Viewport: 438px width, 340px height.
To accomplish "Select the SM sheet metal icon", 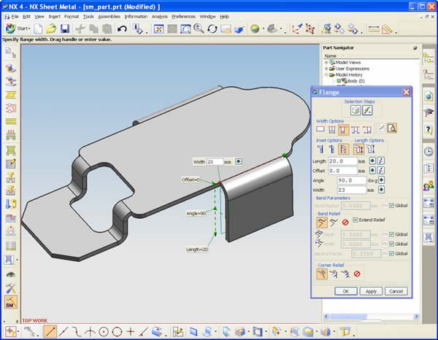I will click(x=10, y=303).
